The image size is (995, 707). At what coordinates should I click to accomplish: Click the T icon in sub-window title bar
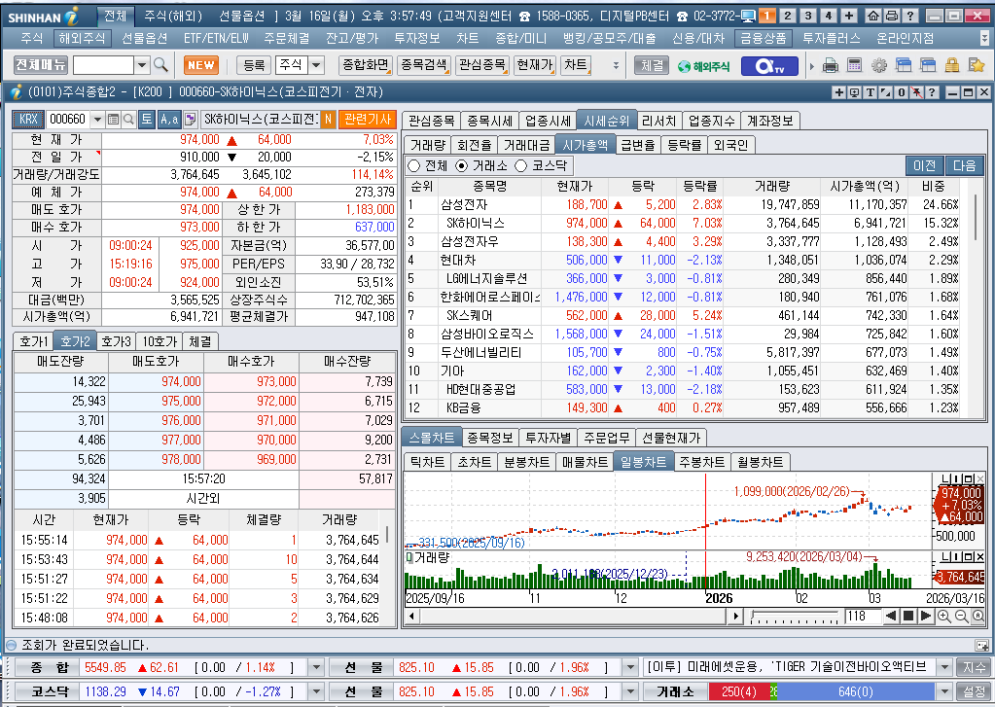pyautogui.click(x=870, y=92)
